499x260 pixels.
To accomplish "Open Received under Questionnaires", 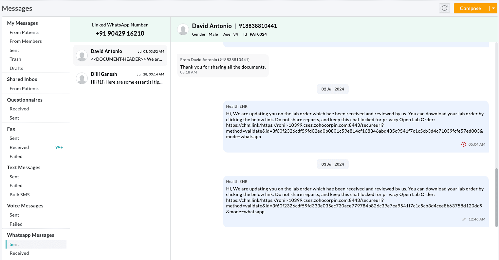I will 19,109.
